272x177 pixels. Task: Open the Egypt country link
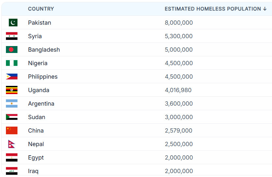point(36,158)
